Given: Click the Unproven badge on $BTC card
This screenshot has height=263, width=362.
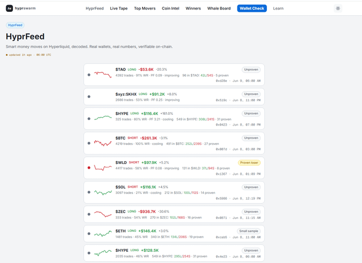Looking at the screenshot, I should [x=251, y=138].
